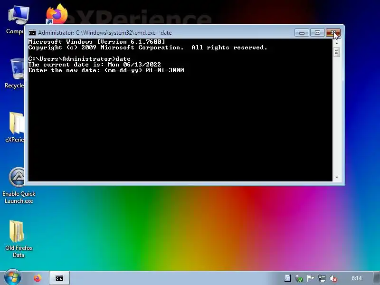Open the cmd window system menu icon
Image resolution: width=380 pixels, height=285 pixels.
click(32, 33)
